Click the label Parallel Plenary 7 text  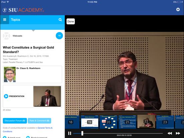[23, 62]
